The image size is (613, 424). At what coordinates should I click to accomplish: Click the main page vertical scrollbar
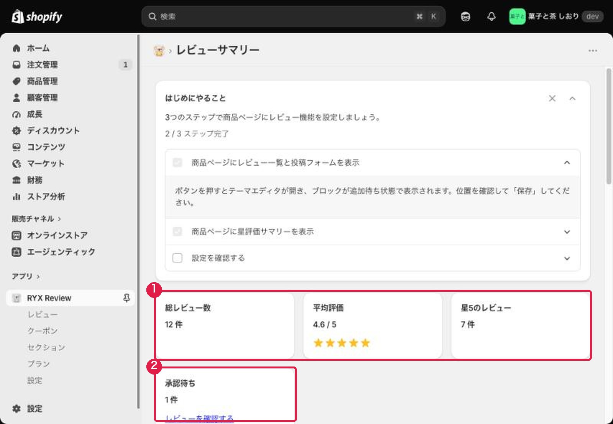pos(609,127)
